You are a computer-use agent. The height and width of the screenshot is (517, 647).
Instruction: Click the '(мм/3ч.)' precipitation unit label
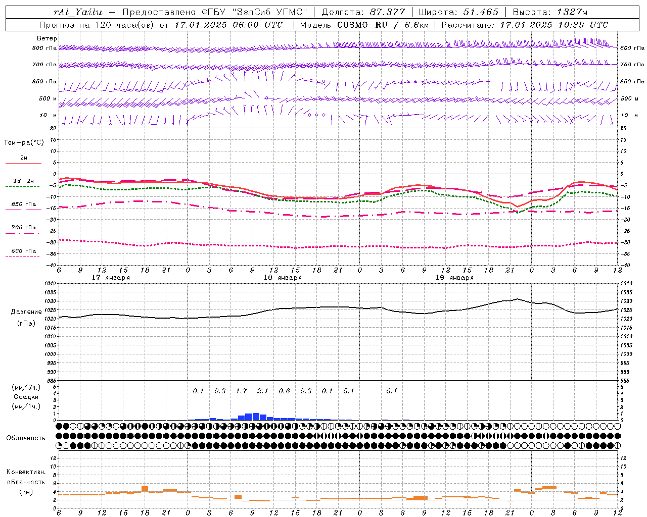[x=26, y=387]
